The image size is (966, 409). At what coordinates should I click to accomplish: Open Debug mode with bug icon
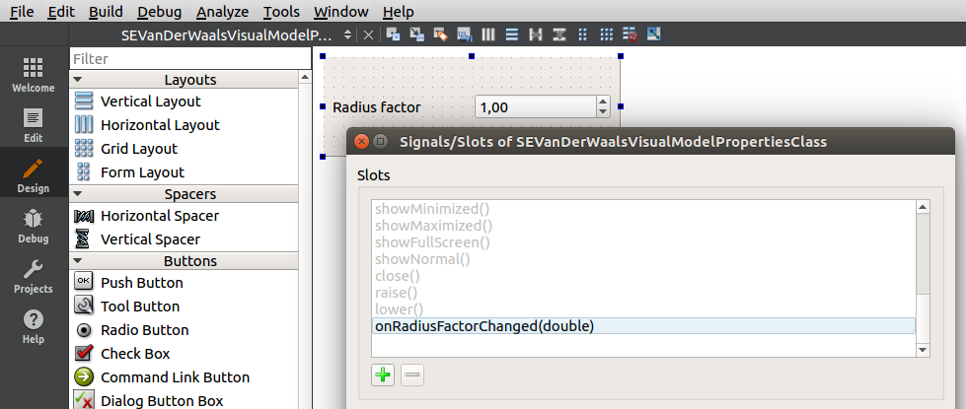pos(34,225)
